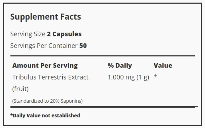Click the bold number 50
The height and width of the screenshot is (128, 205).
click(83, 46)
